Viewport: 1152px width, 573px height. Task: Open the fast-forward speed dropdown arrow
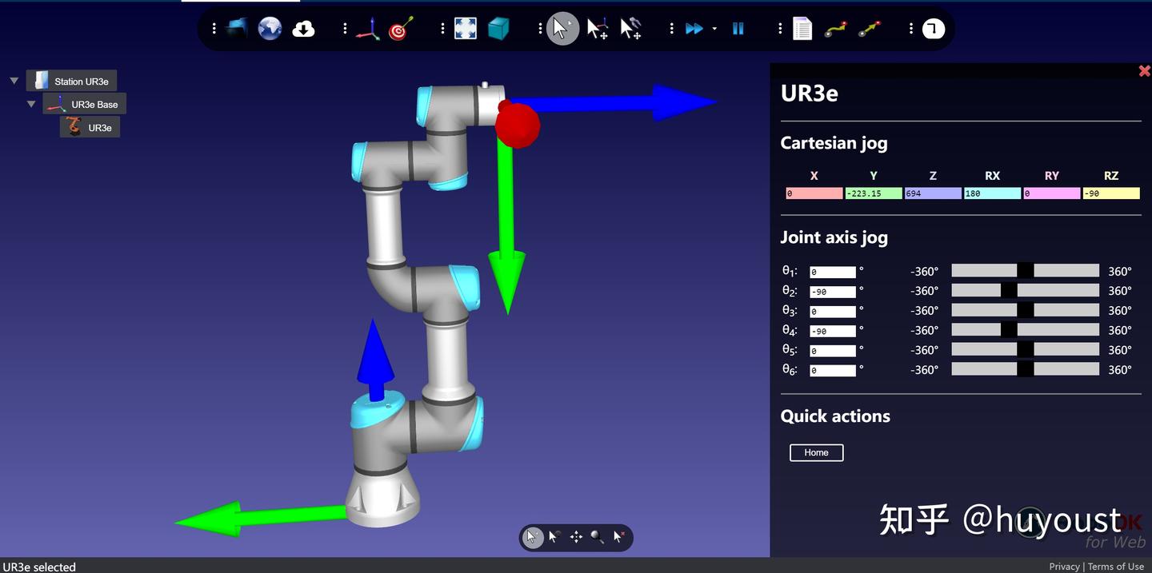[714, 30]
